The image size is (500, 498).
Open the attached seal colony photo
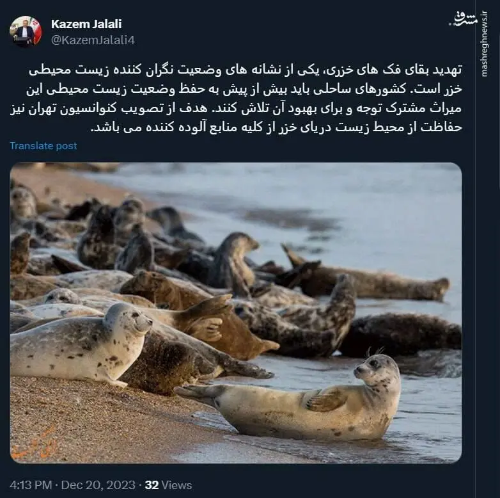tap(236, 313)
